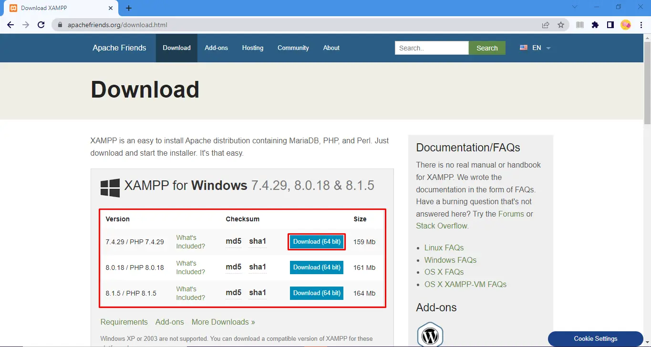Reload the page with the refresh icon
This screenshot has height=347, width=651.
[x=41, y=25]
